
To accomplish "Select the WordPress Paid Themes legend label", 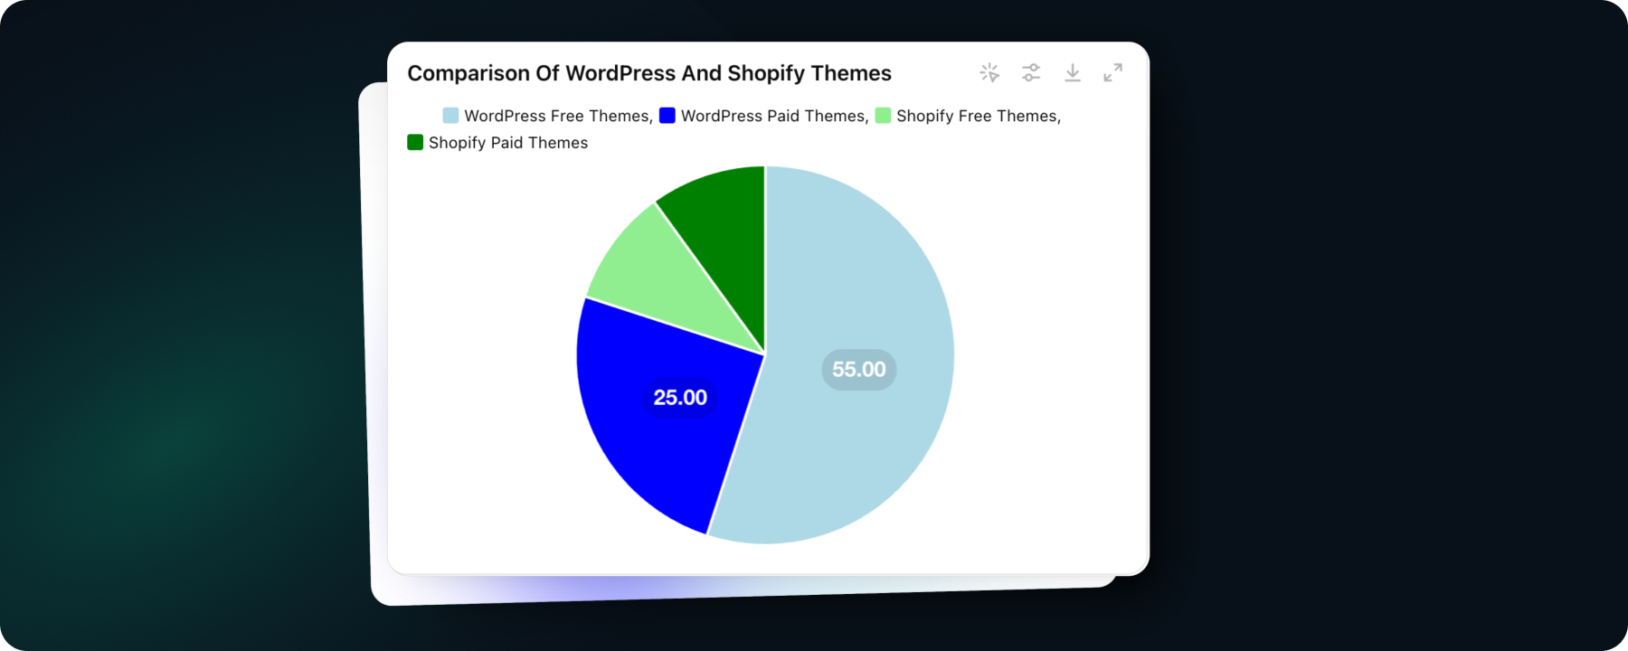I will point(773,116).
